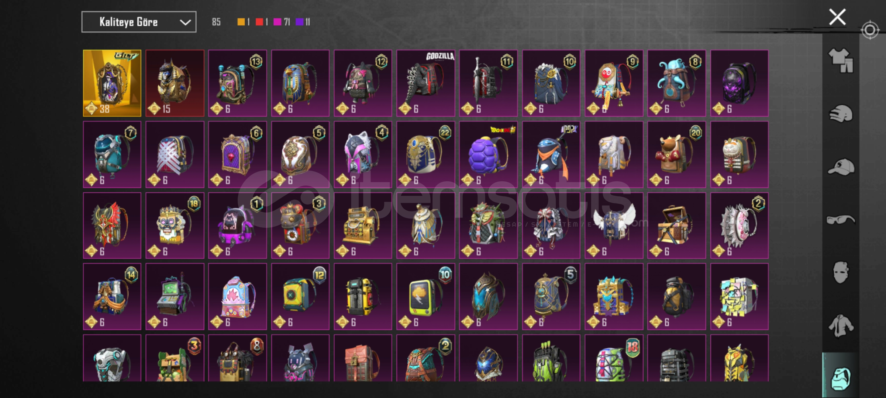
Task: Select the octopus backpack level 8
Action: click(676, 83)
